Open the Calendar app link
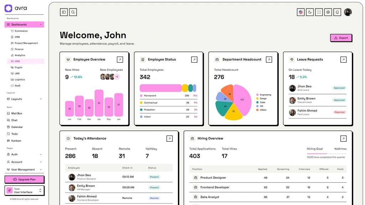Image resolution: width=365 pixels, height=205 pixels. (x=24, y=127)
